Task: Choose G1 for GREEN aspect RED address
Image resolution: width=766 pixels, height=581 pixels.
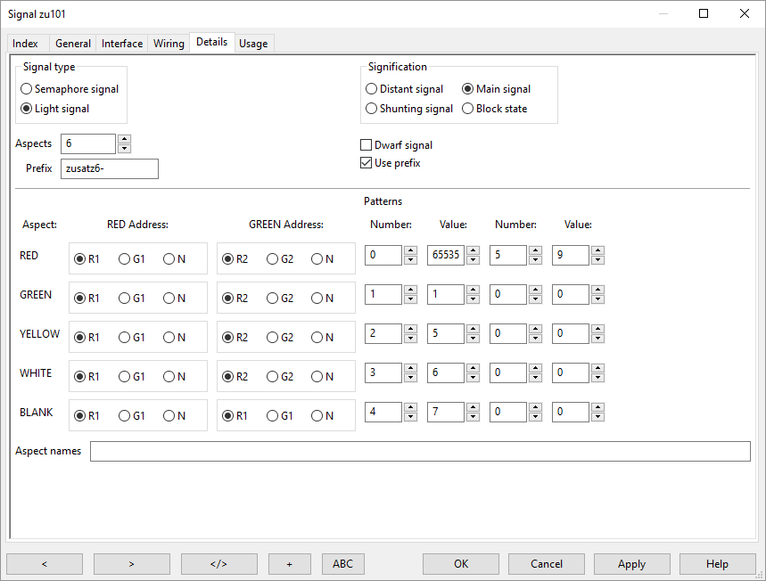Action: pyautogui.click(x=125, y=299)
